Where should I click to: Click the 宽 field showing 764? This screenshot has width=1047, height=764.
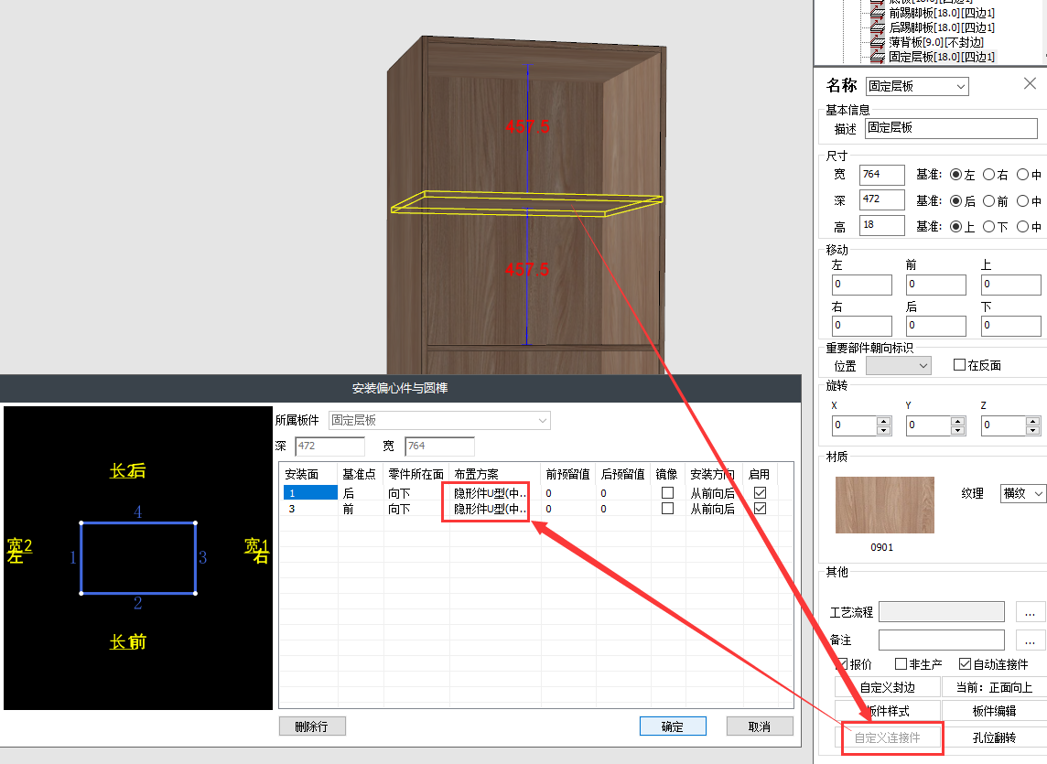coord(881,175)
